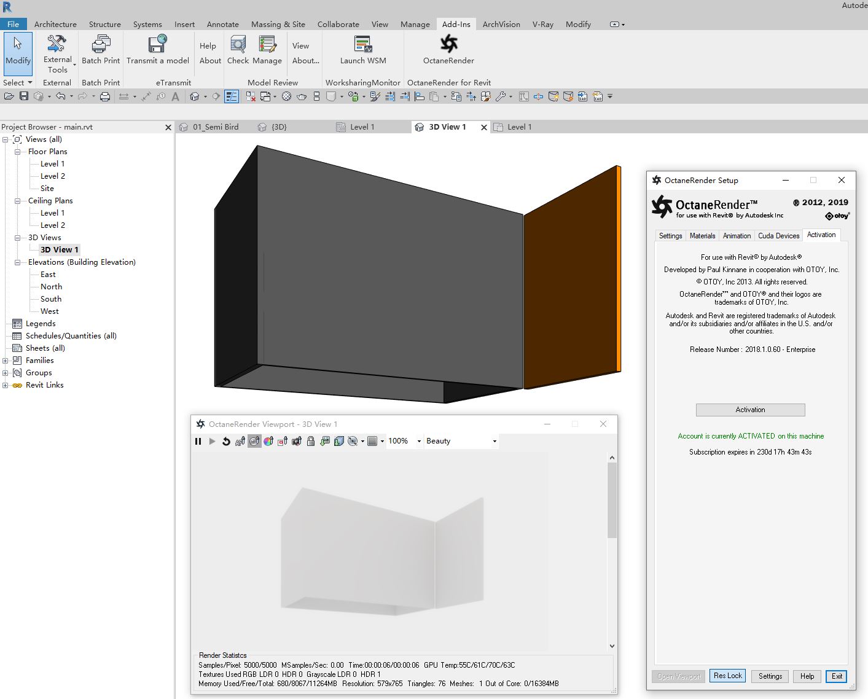Open the model review Manage tool

click(267, 50)
